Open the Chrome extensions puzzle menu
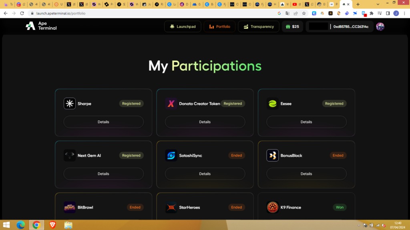Screen dimensions: 410x230 [372, 13]
